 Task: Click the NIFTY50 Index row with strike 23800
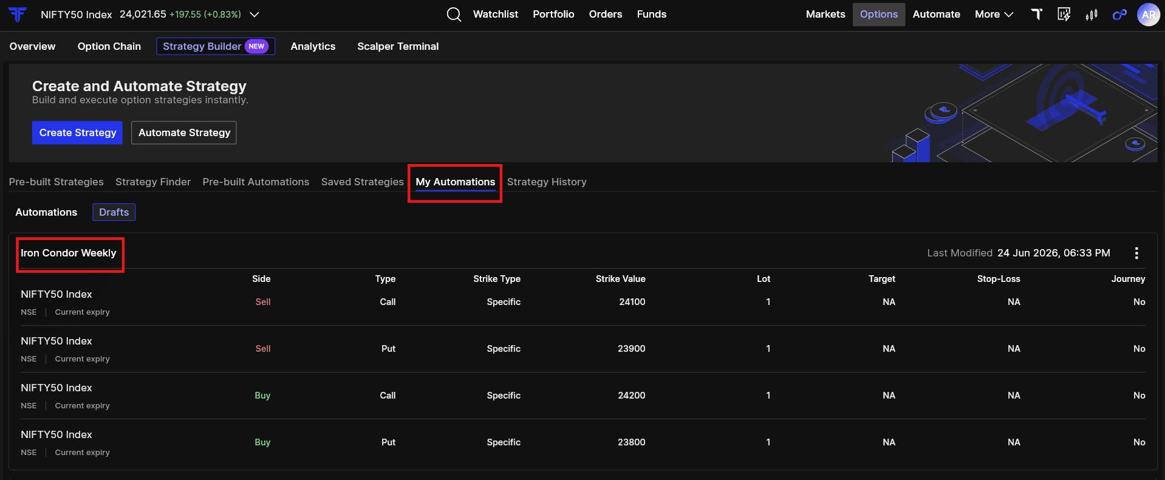(x=582, y=442)
